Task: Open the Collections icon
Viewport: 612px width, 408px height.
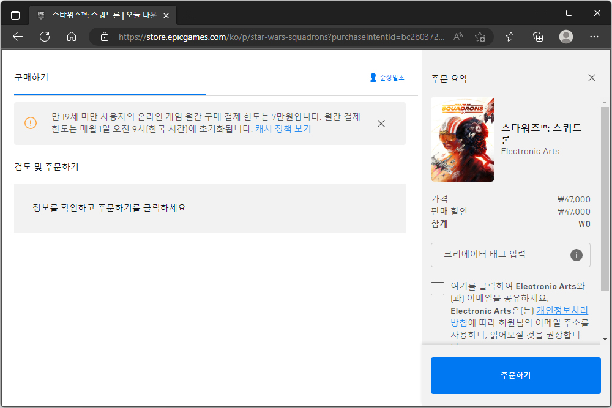Action: coord(538,37)
